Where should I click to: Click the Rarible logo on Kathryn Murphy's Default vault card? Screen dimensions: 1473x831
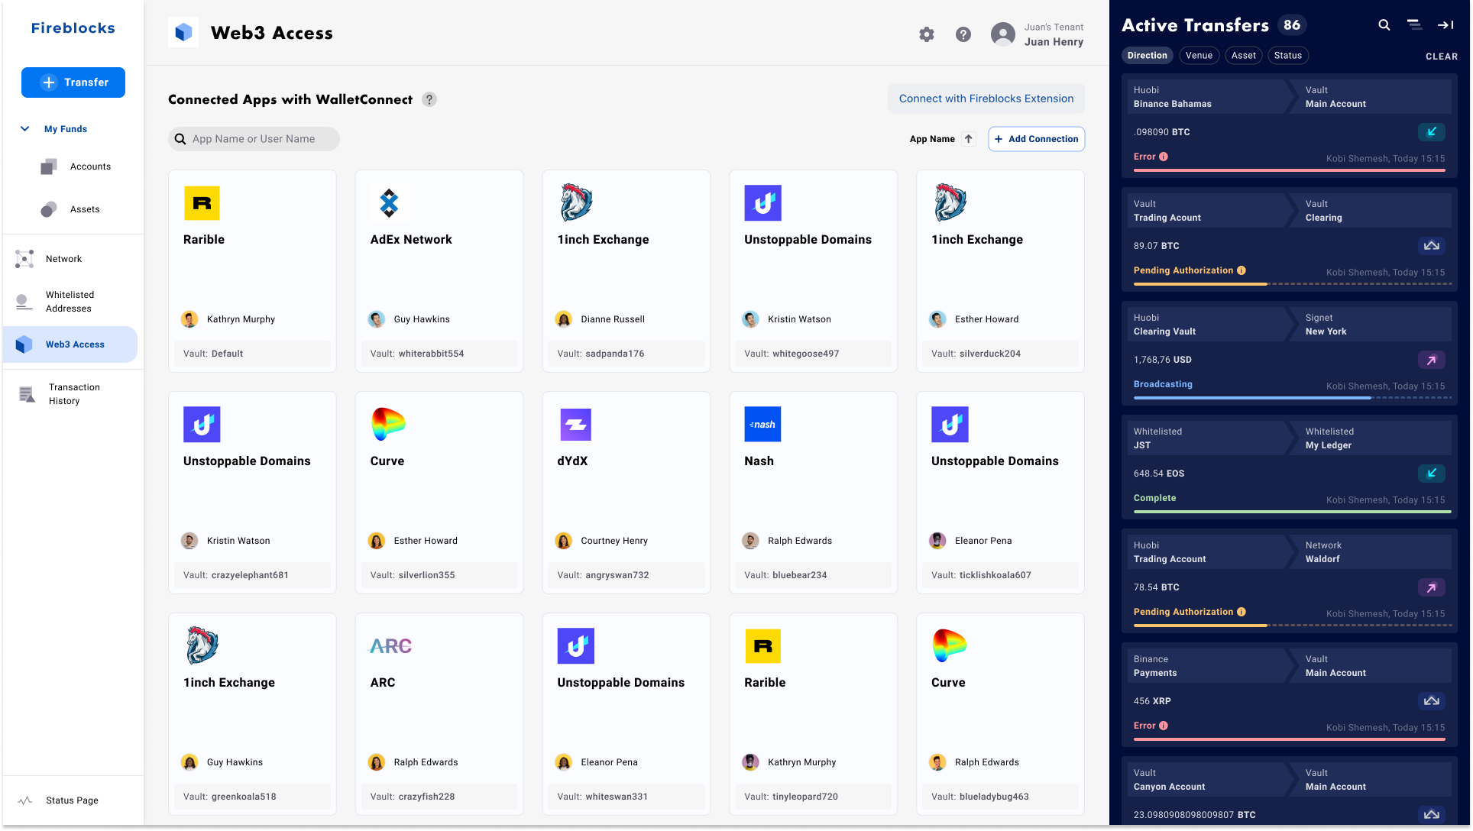202,203
